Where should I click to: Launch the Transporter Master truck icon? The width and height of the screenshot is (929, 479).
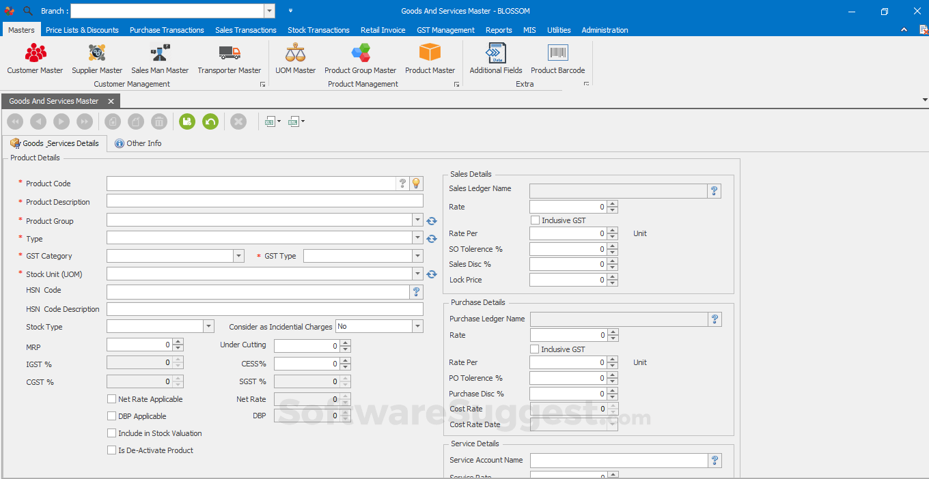pos(230,53)
